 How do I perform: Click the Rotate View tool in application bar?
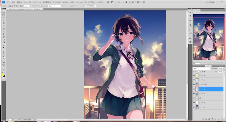(x=133, y=2)
